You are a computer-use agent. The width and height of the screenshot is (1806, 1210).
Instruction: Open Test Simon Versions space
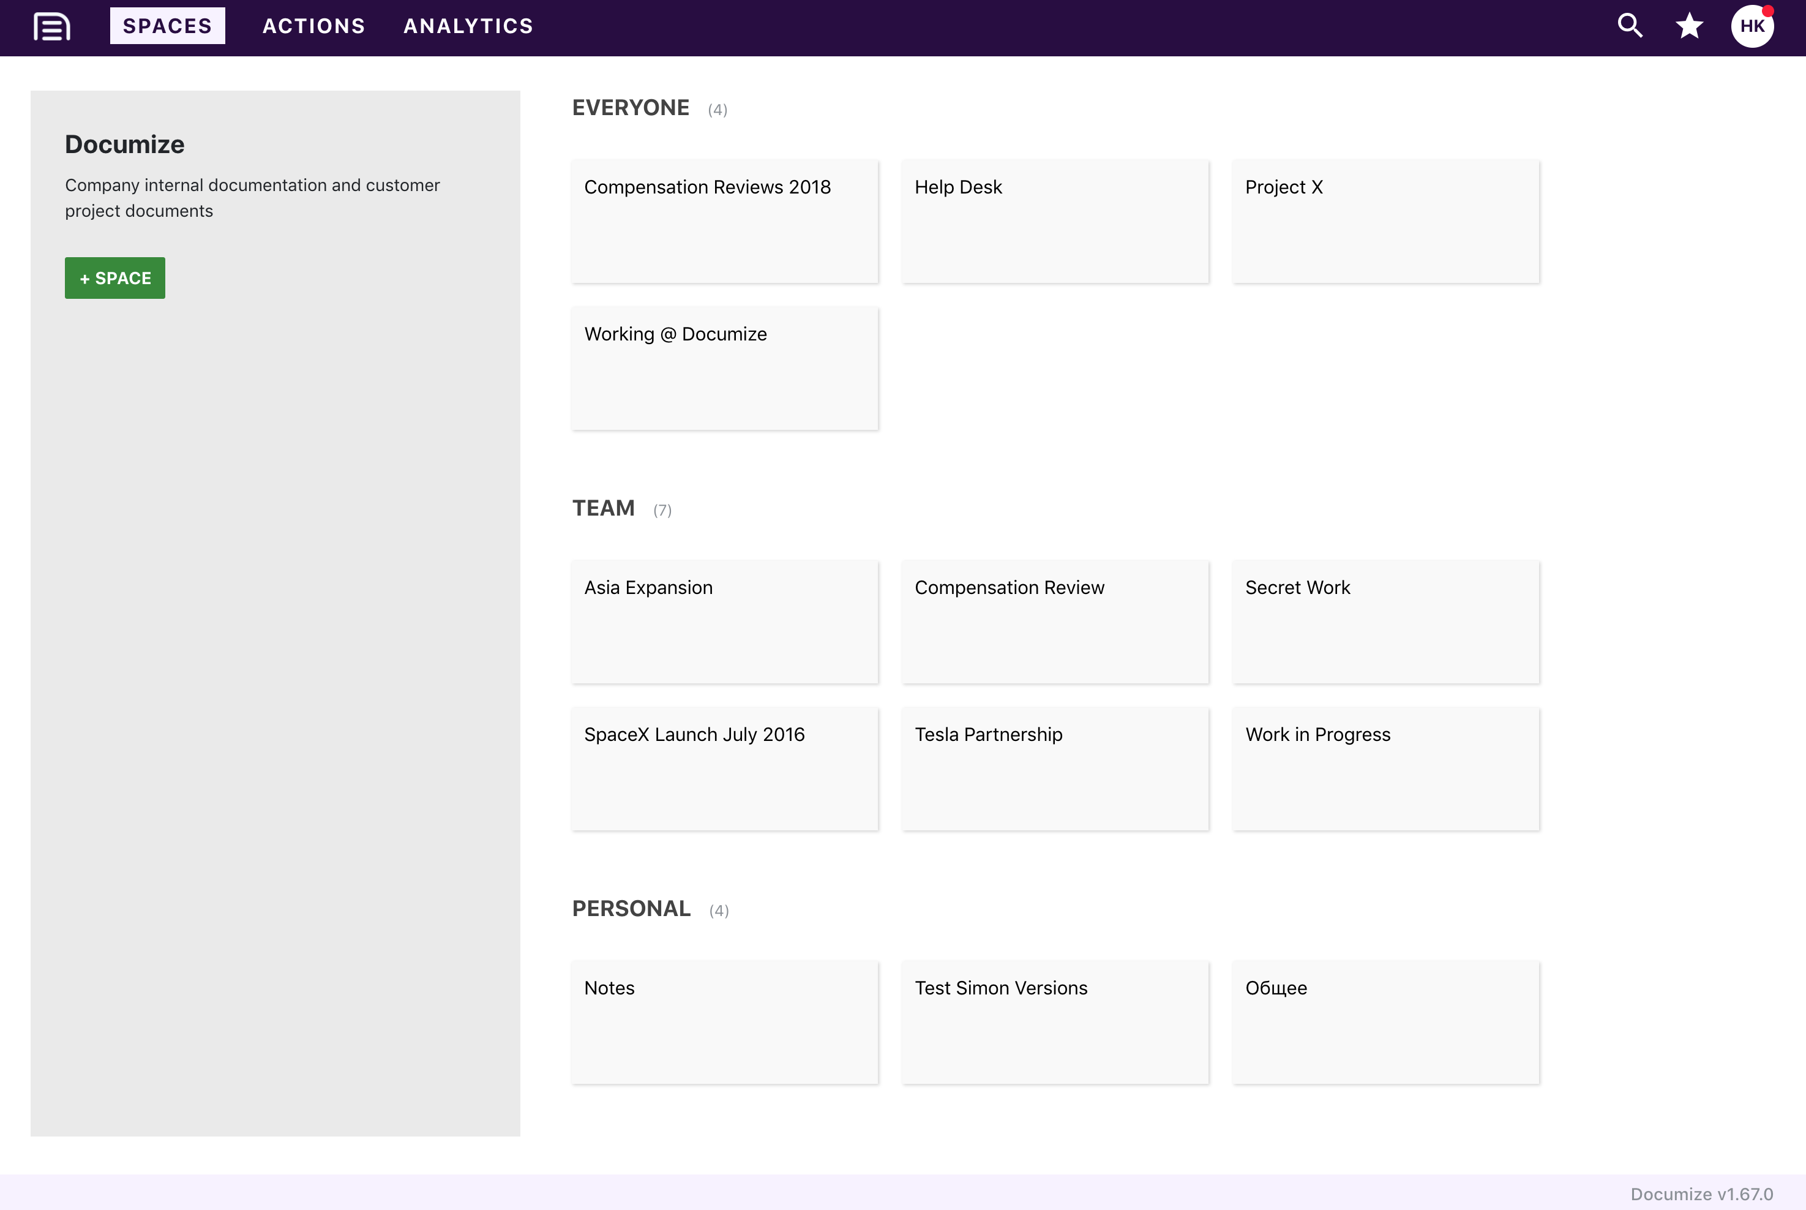point(1055,1023)
